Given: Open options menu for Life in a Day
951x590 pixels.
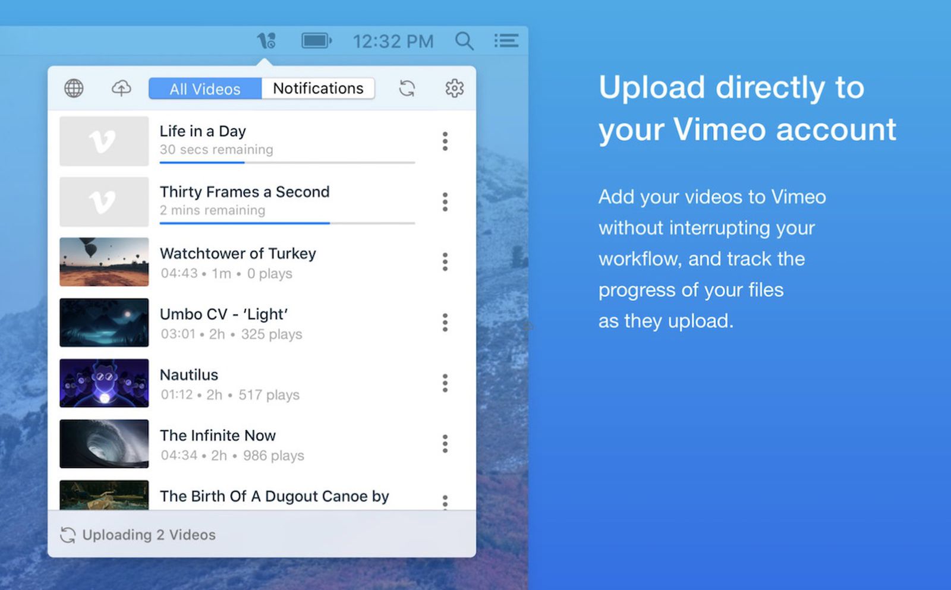Looking at the screenshot, I should (x=445, y=141).
